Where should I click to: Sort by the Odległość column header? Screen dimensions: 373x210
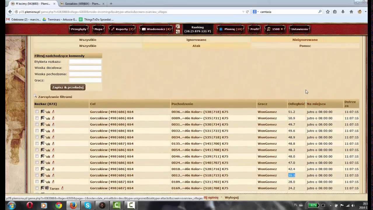296,104
